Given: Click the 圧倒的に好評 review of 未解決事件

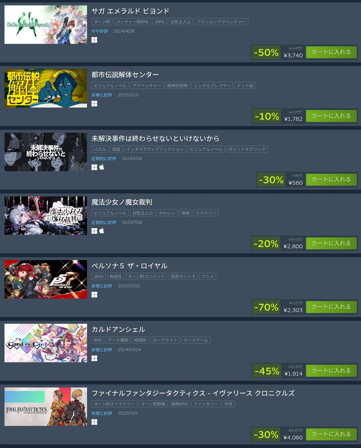Looking at the screenshot, I should pyautogui.click(x=104, y=159).
